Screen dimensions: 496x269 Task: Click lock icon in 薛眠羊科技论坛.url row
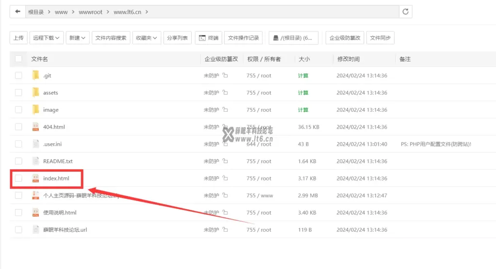click(225, 229)
